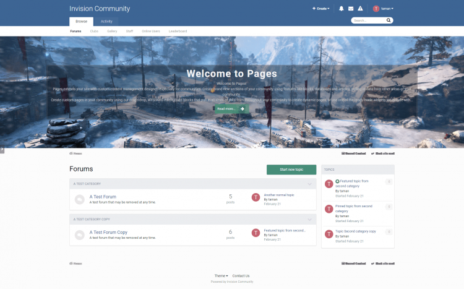Click into the Search input field

click(368, 20)
